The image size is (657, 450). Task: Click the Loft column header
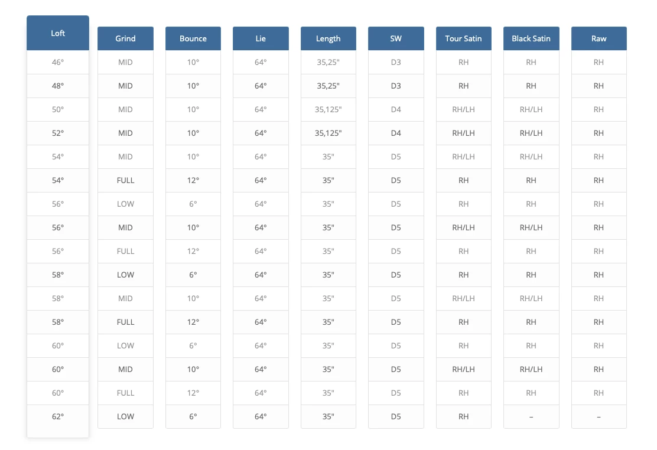[x=58, y=33]
